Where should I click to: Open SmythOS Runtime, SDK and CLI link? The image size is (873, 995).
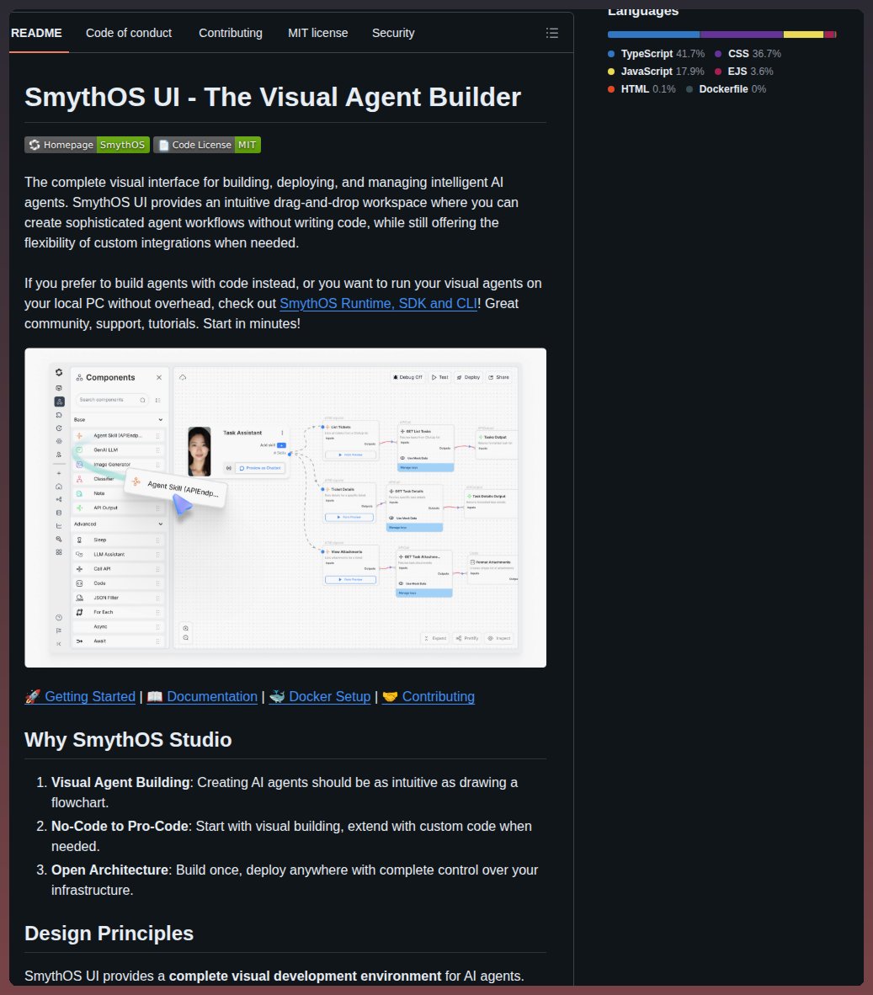click(378, 303)
